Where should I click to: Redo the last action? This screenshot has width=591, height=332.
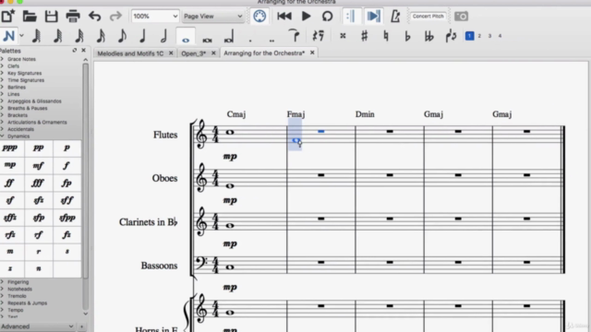(115, 17)
